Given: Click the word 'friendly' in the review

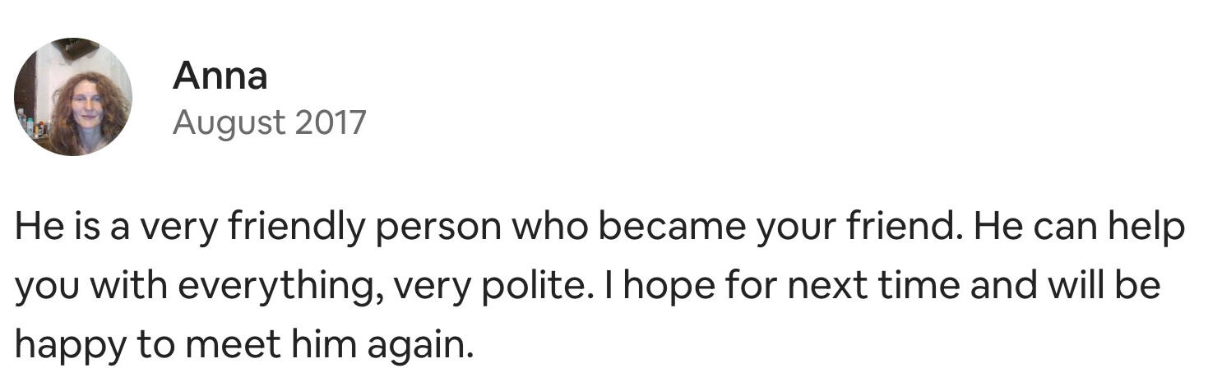Looking at the screenshot, I should tap(294, 228).
